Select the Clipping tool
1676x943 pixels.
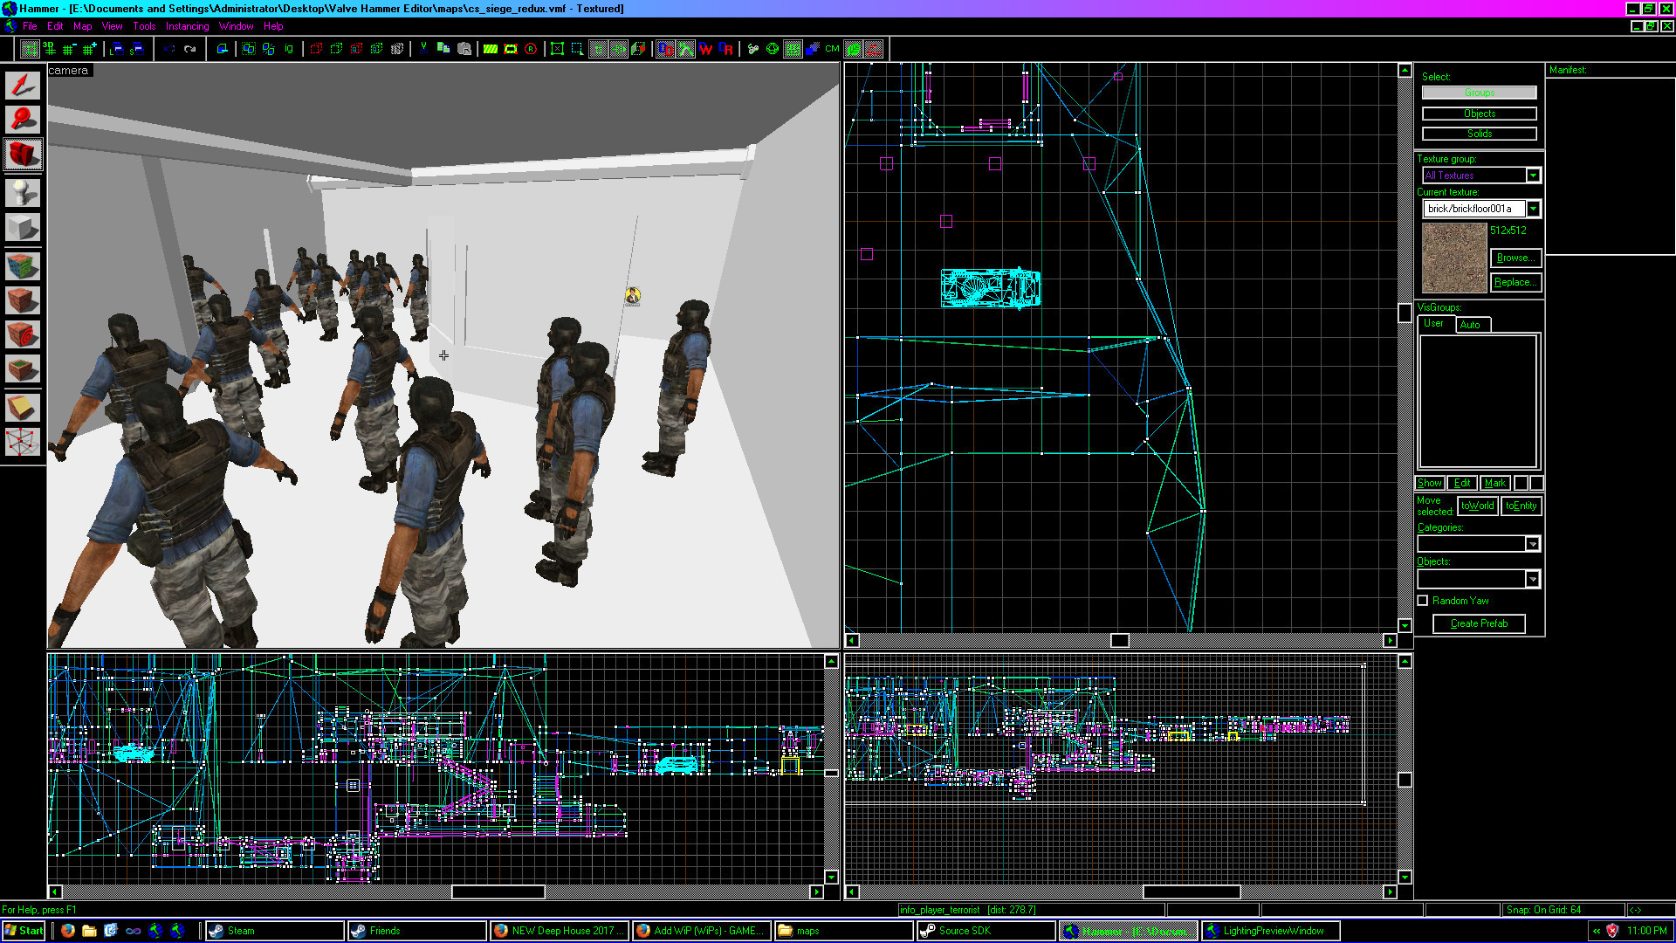(x=23, y=407)
